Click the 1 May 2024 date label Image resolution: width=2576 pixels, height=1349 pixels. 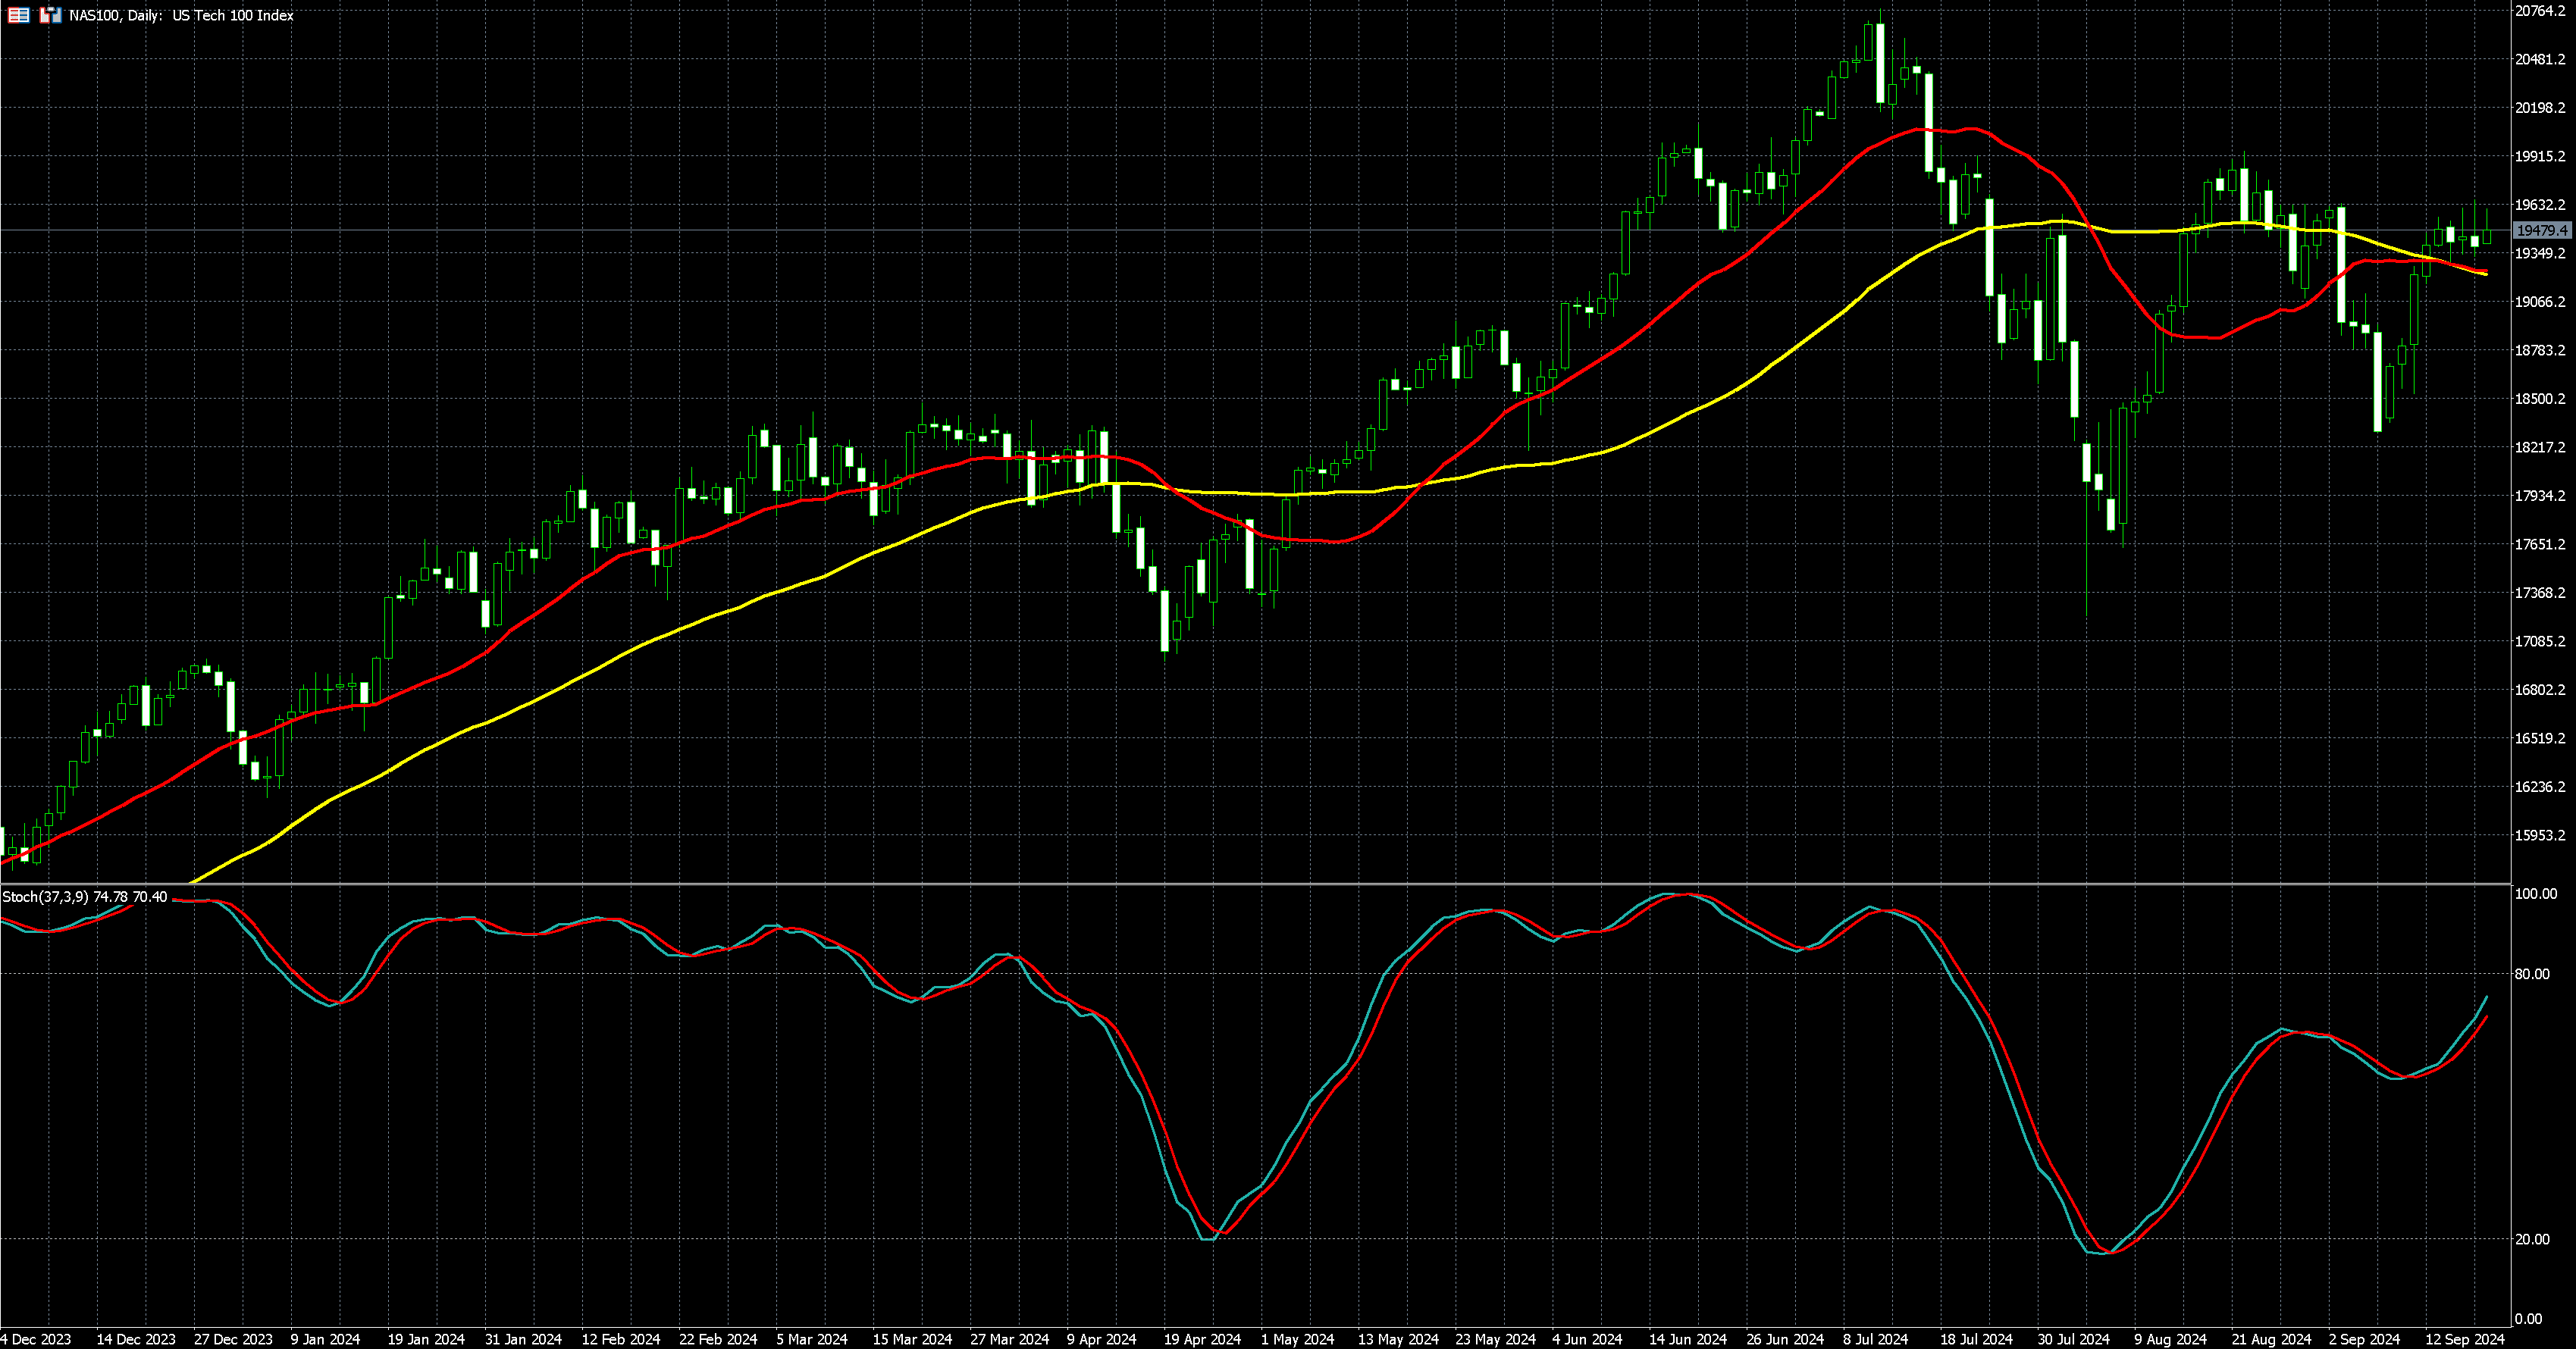pos(1297,1339)
